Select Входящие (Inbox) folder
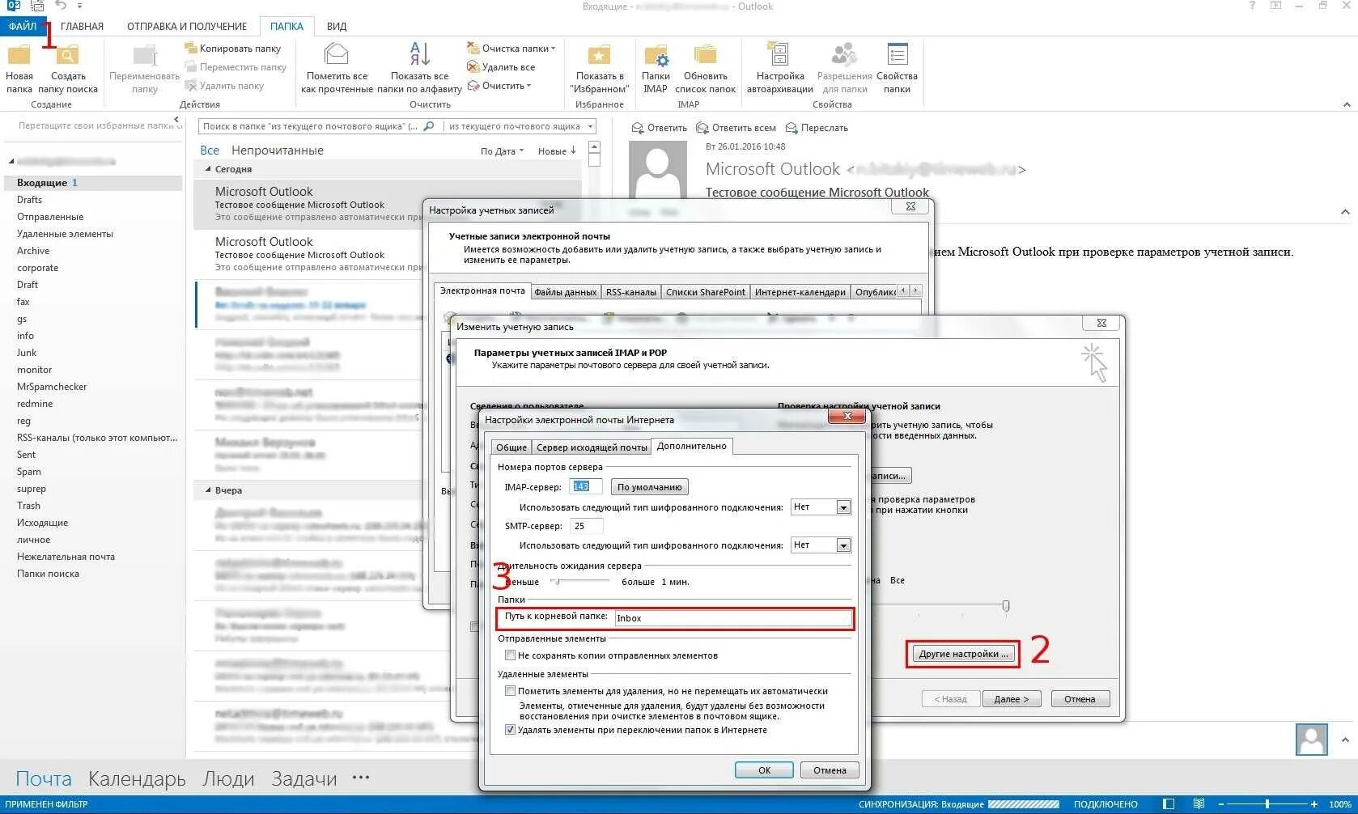Image resolution: width=1358 pixels, height=814 pixels. click(94, 183)
